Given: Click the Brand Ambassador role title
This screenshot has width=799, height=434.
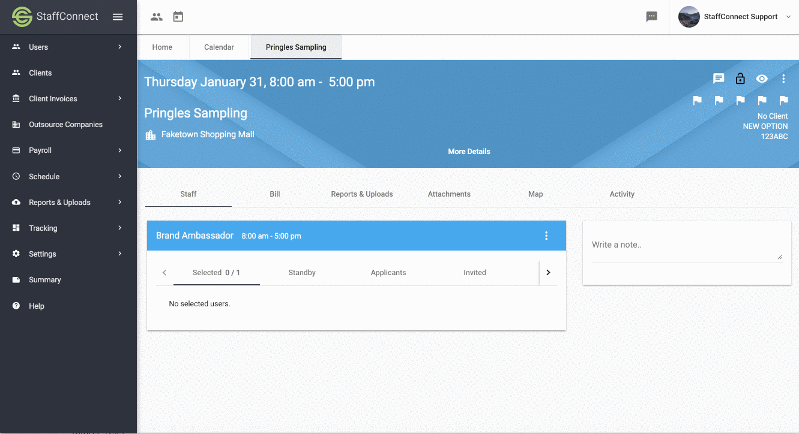Looking at the screenshot, I should (194, 236).
